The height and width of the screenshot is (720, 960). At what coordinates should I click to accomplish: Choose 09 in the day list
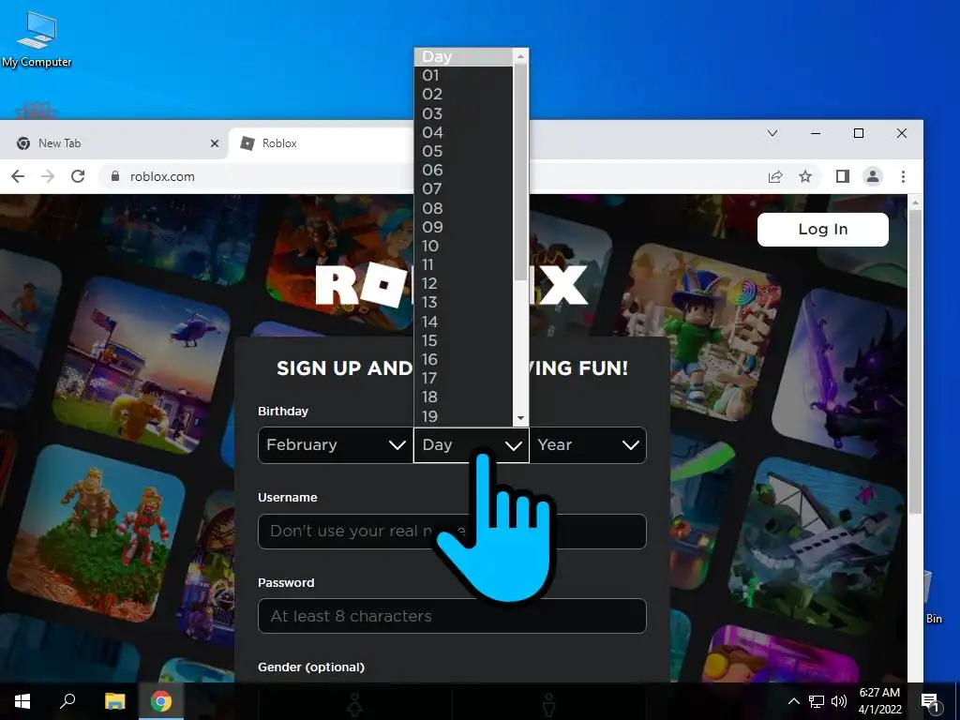[463, 227]
